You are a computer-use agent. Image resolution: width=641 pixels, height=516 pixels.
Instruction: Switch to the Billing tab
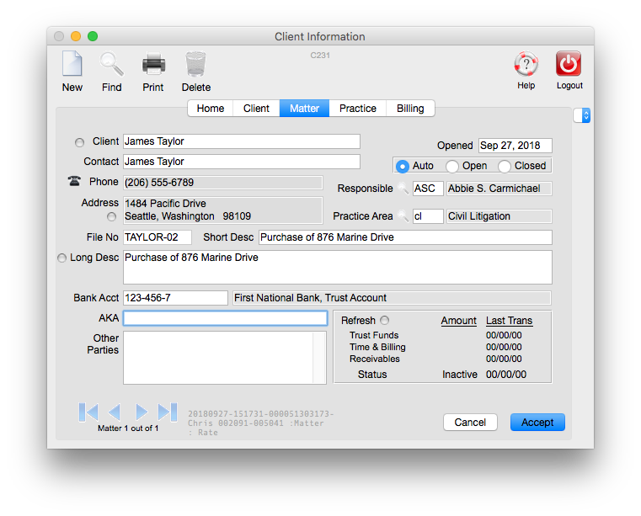click(x=410, y=109)
